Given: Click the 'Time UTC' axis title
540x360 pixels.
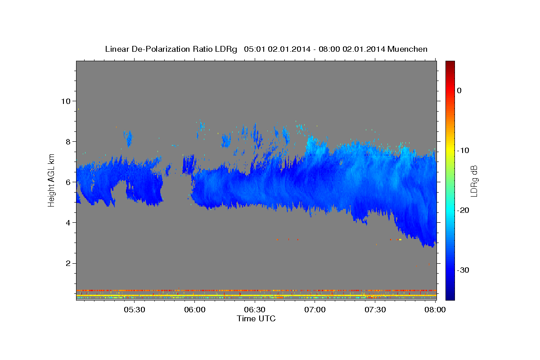Looking at the screenshot, I should pos(256,319).
